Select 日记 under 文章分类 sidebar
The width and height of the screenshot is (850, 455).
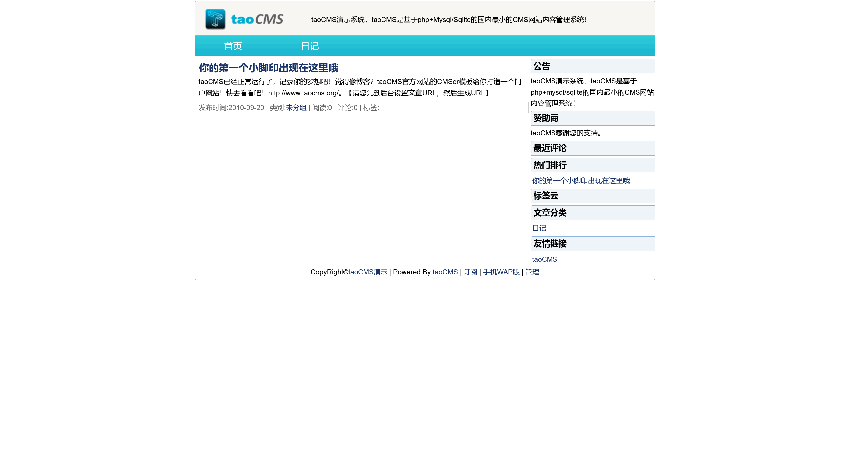click(x=539, y=228)
